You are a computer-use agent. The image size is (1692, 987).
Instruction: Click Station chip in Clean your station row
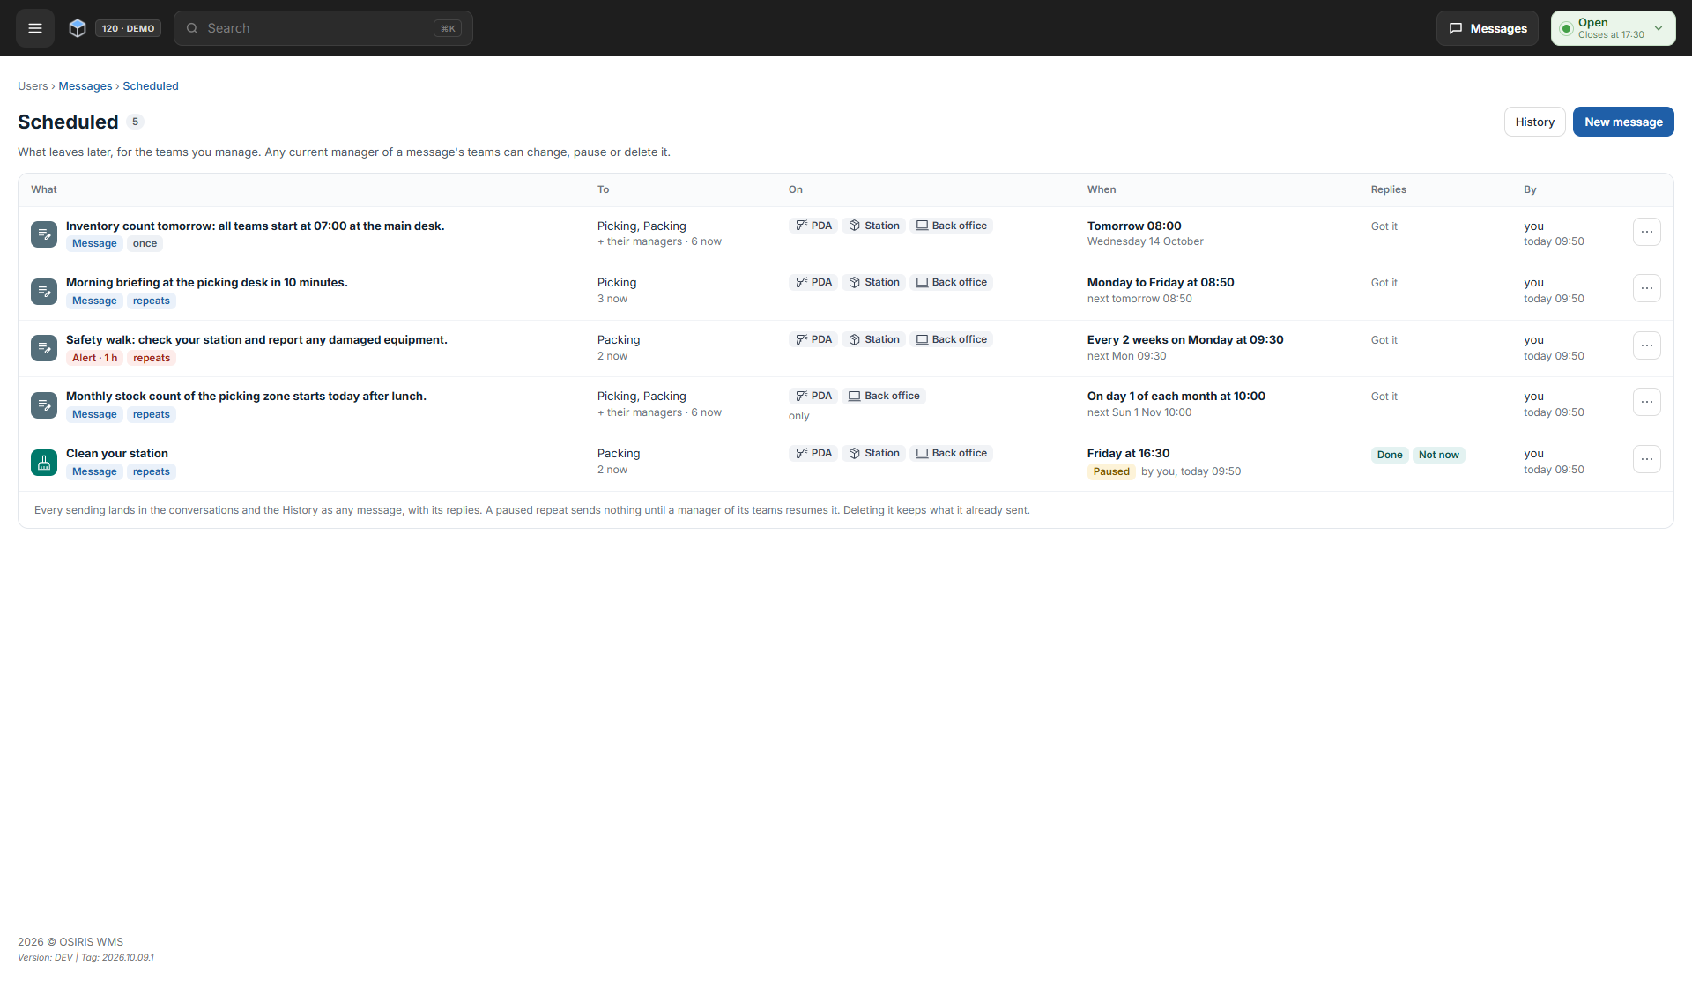[x=874, y=453]
